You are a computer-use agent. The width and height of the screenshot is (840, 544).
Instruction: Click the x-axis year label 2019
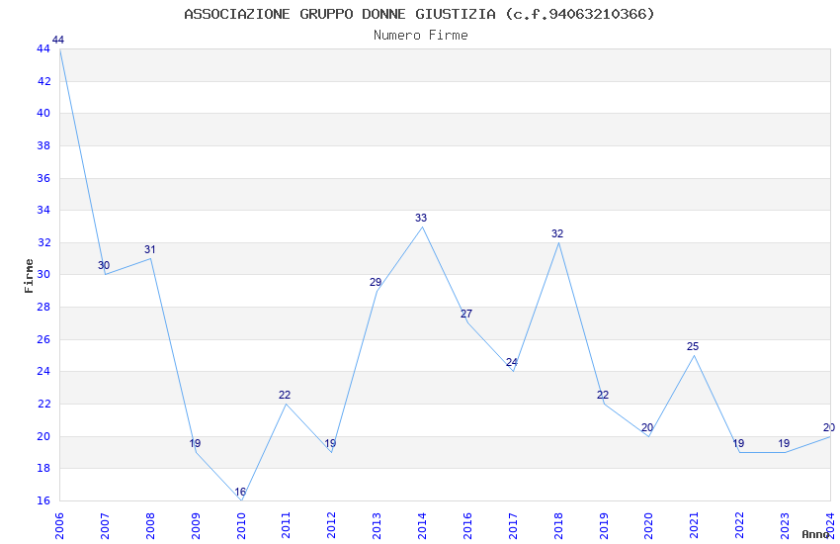point(604,525)
